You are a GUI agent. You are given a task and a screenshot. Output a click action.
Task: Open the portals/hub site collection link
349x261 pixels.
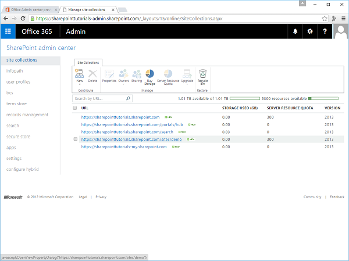[131, 124]
